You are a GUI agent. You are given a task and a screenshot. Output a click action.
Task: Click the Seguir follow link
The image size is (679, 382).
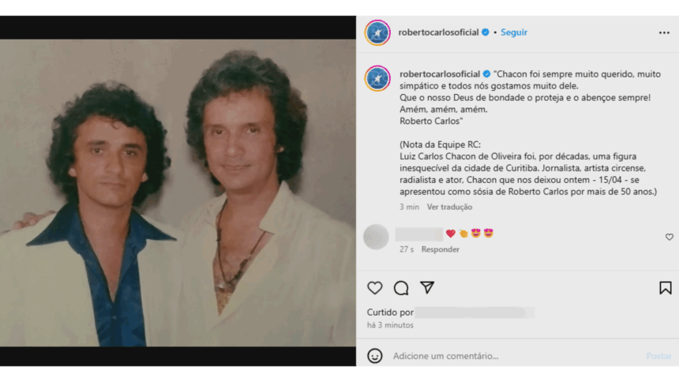point(513,32)
